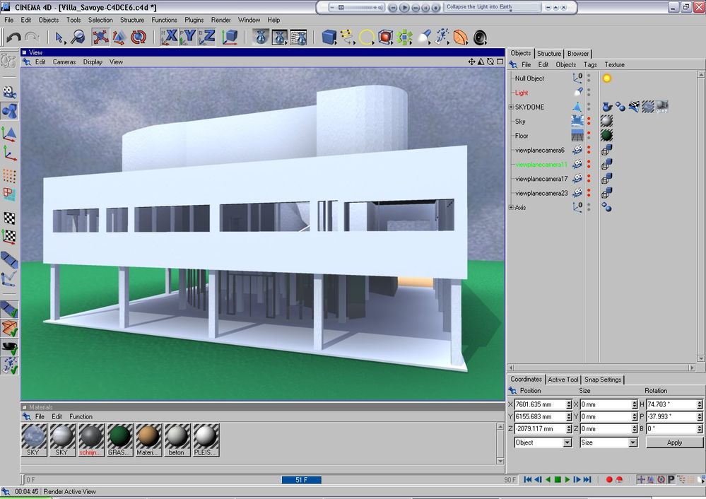Screen dimensions: 706x499
Task: Toggle the Sky render visibility dot
Action: [x=589, y=123]
